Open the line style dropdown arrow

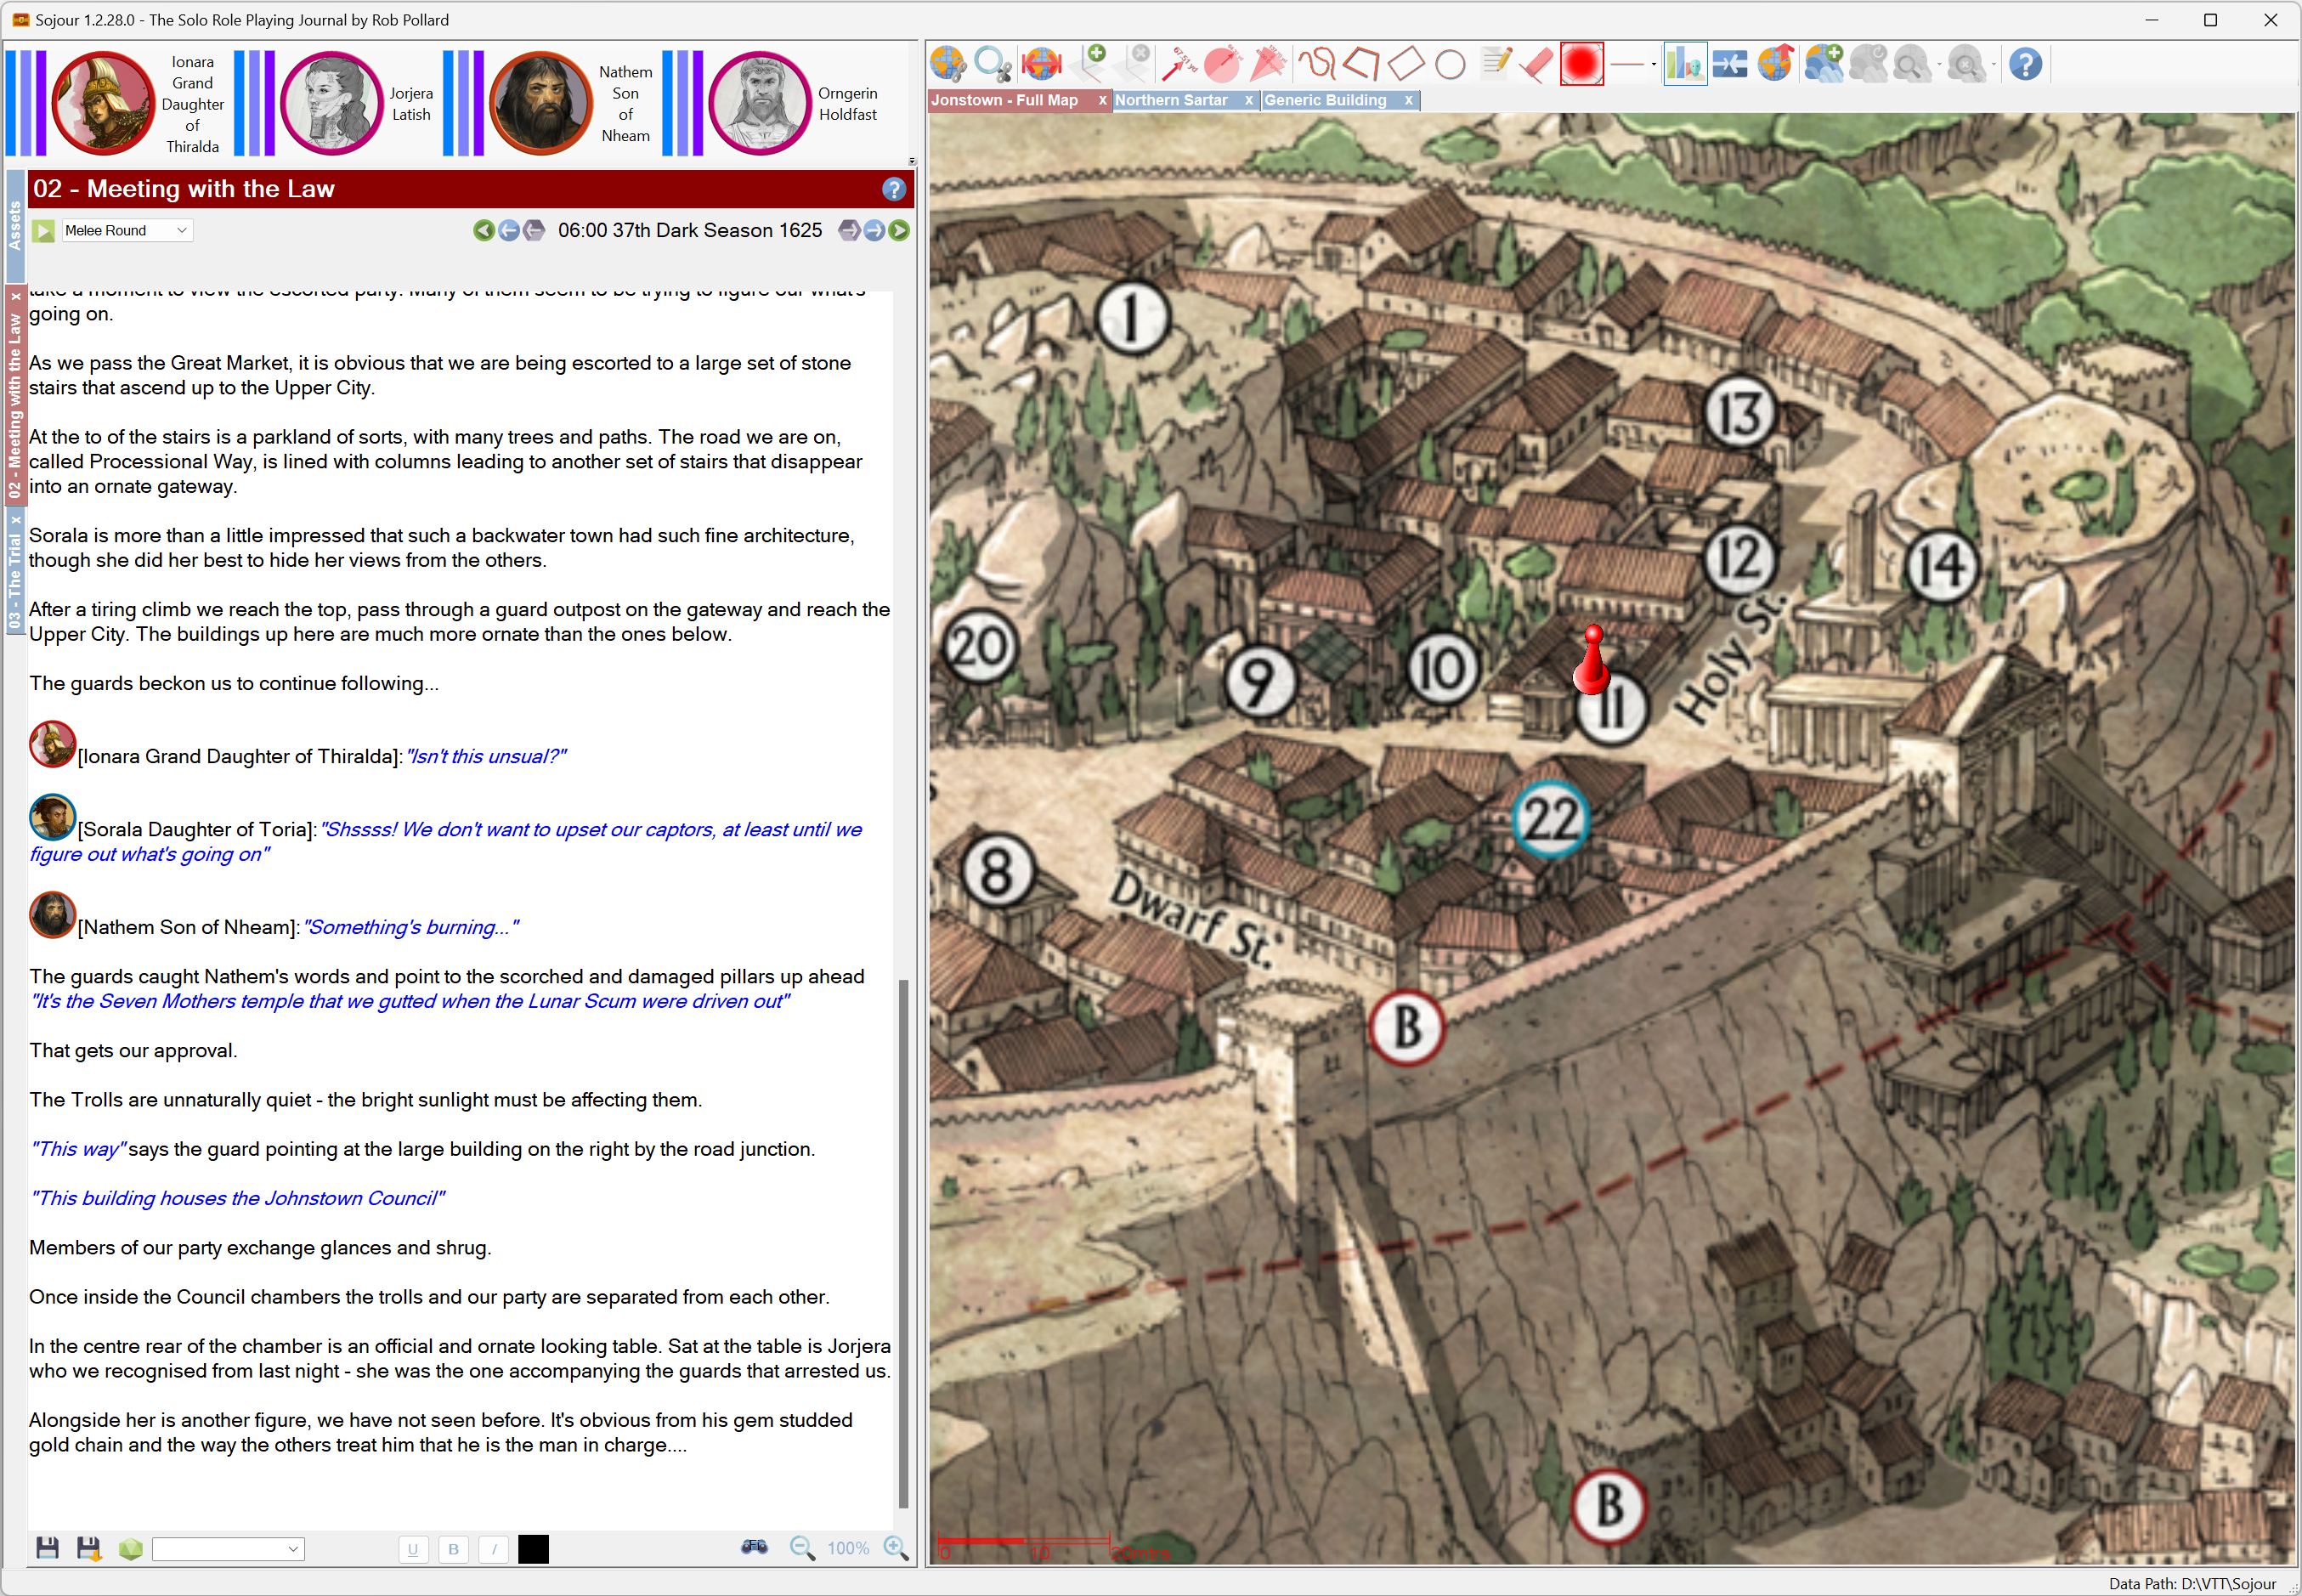click(x=1653, y=65)
